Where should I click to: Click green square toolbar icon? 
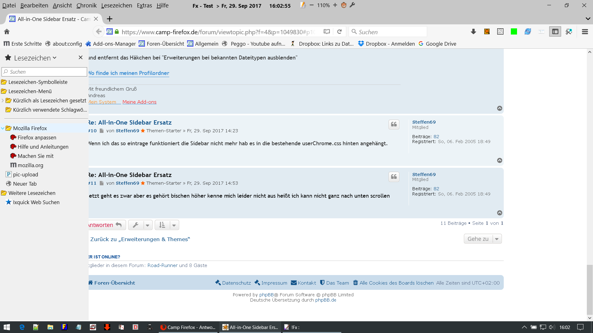pyautogui.click(x=514, y=31)
